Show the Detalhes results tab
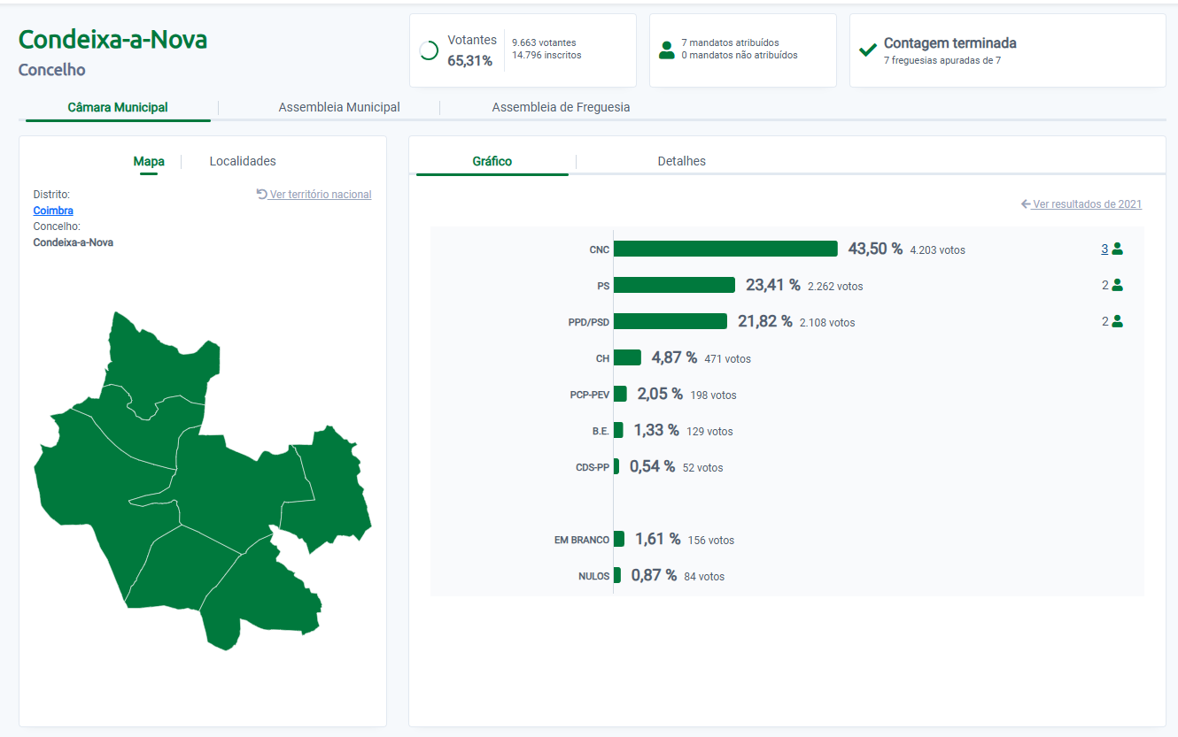Screen dimensions: 1178x737 [x=681, y=161]
